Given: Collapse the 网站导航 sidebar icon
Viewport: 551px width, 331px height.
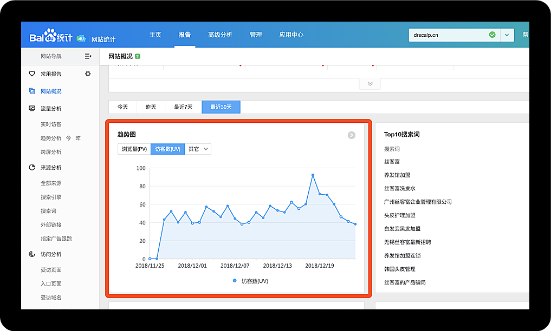Looking at the screenshot, I should click(x=88, y=56).
